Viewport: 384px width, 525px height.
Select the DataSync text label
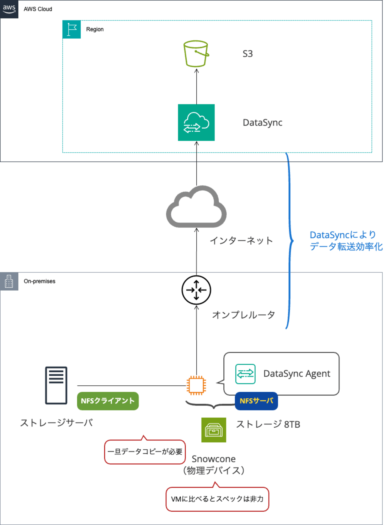(x=262, y=123)
